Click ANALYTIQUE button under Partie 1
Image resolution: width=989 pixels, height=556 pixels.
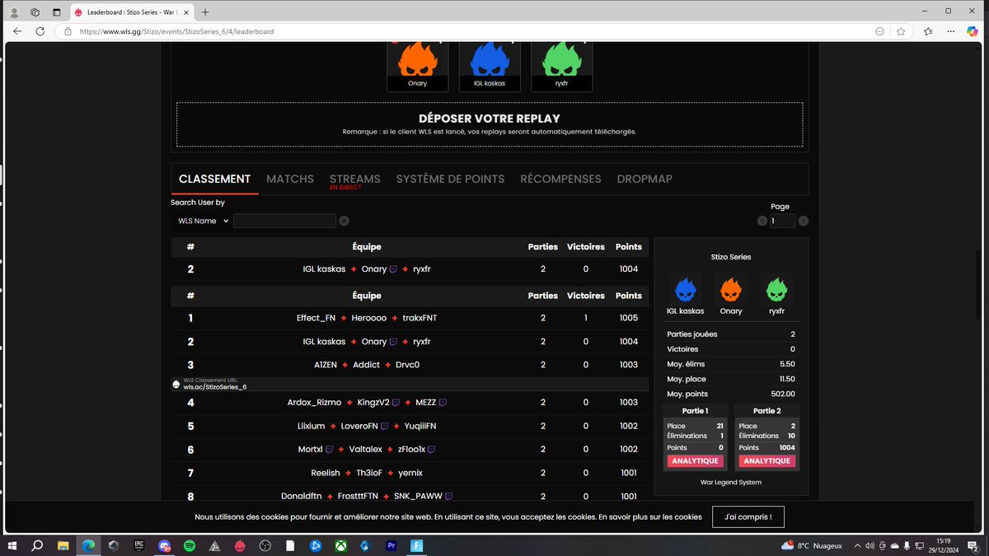[x=695, y=461]
